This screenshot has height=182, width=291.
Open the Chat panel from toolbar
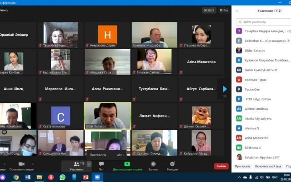click(x=101, y=166)
